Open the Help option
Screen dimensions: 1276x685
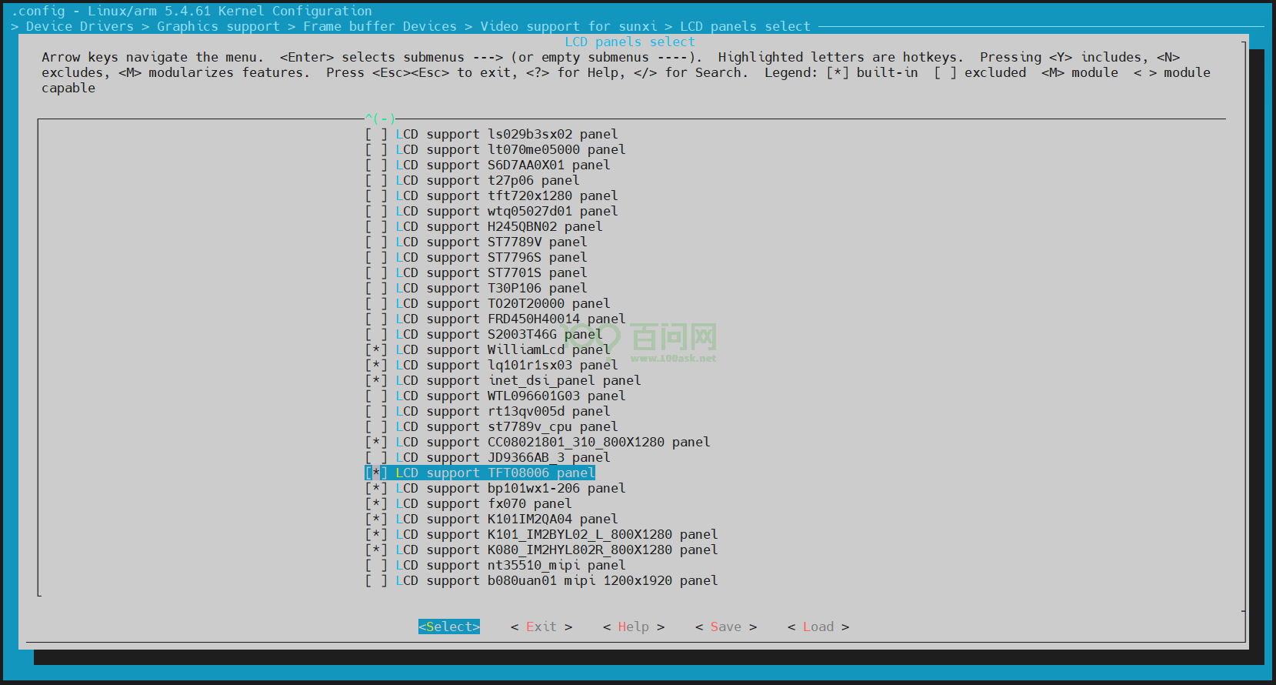(633, 627)
